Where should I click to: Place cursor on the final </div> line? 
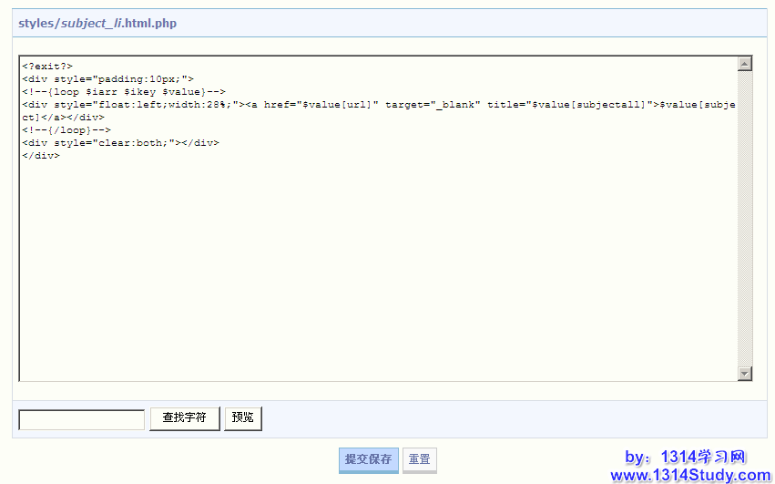pyautogui.click(x=42, y=156)
